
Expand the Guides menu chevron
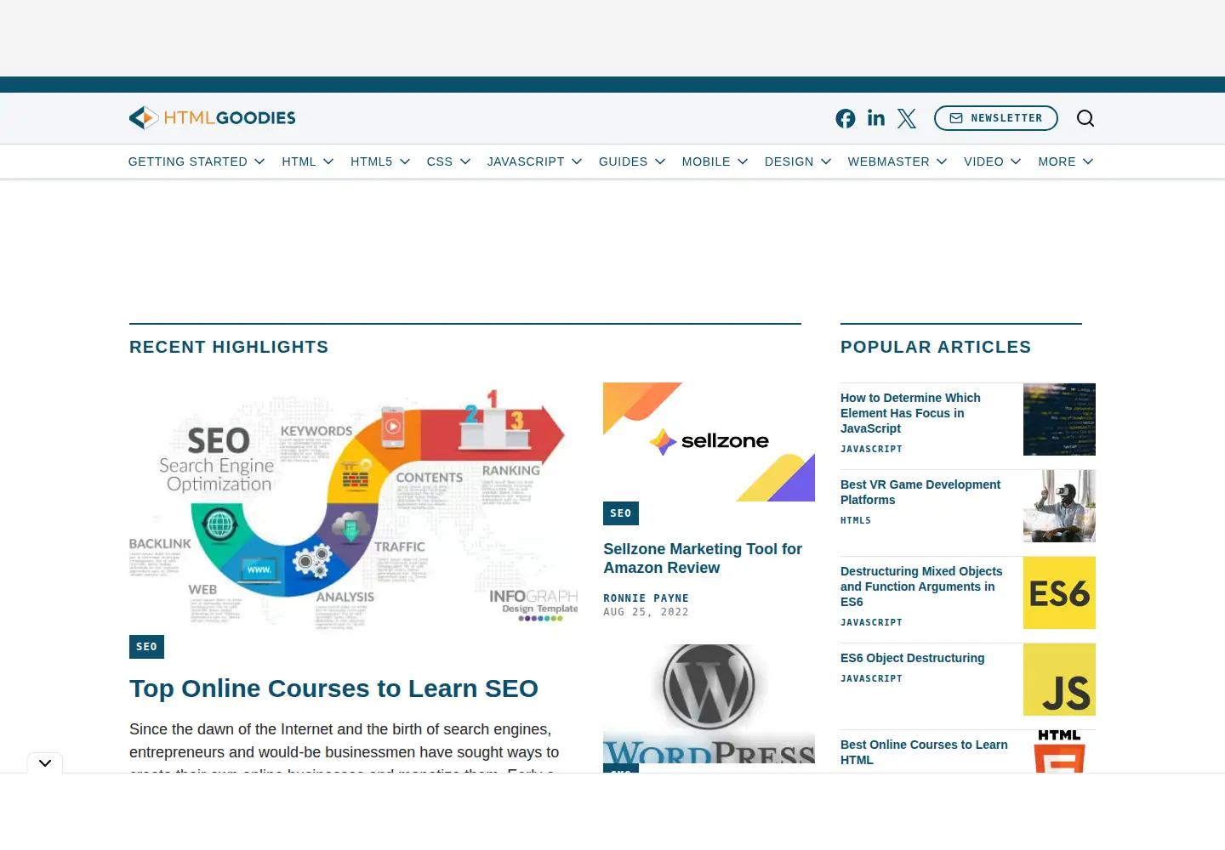[x=660, y=161]
